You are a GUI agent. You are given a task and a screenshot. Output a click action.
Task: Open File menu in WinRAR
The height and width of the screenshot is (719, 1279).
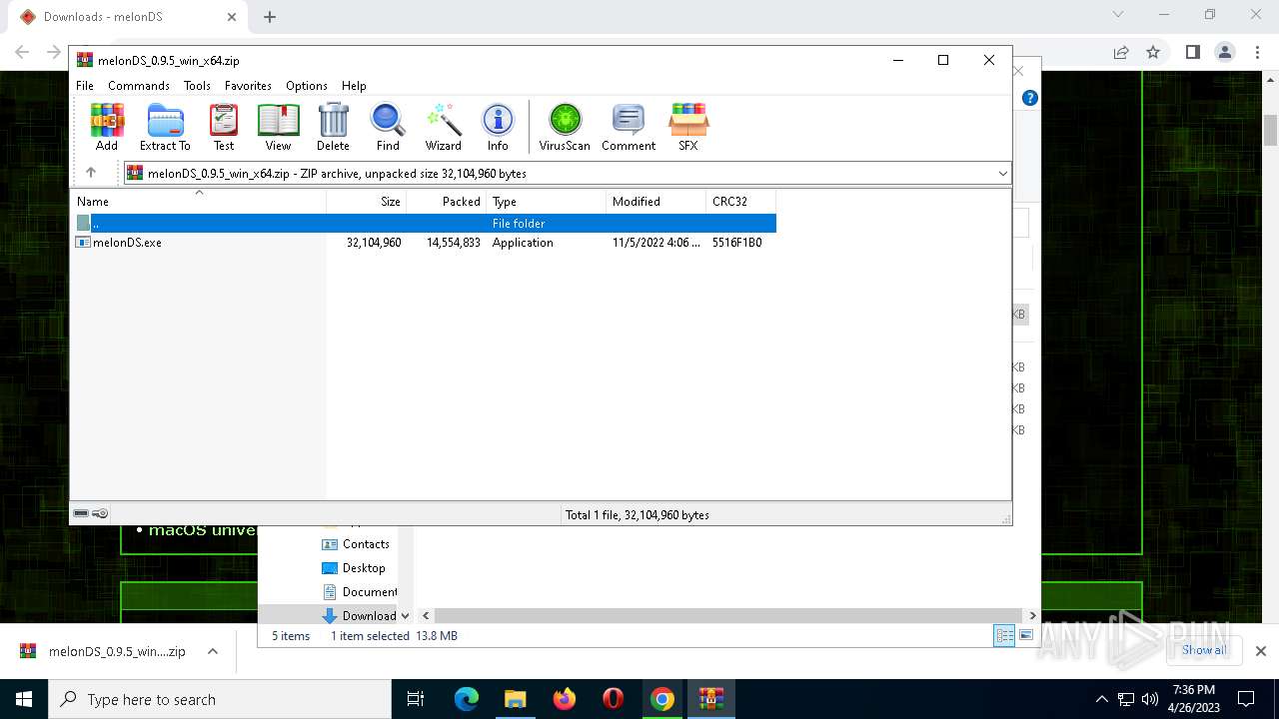[85, 86]
